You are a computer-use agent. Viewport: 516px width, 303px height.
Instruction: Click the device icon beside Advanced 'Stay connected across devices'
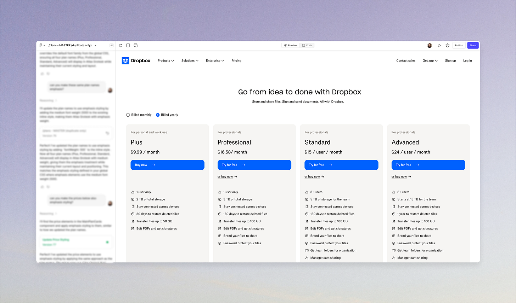394,206
